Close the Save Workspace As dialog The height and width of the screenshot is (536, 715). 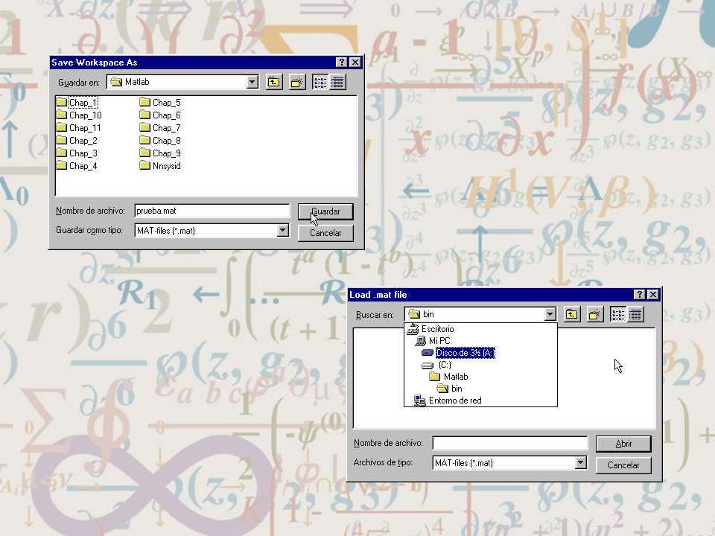click(355, 63)
